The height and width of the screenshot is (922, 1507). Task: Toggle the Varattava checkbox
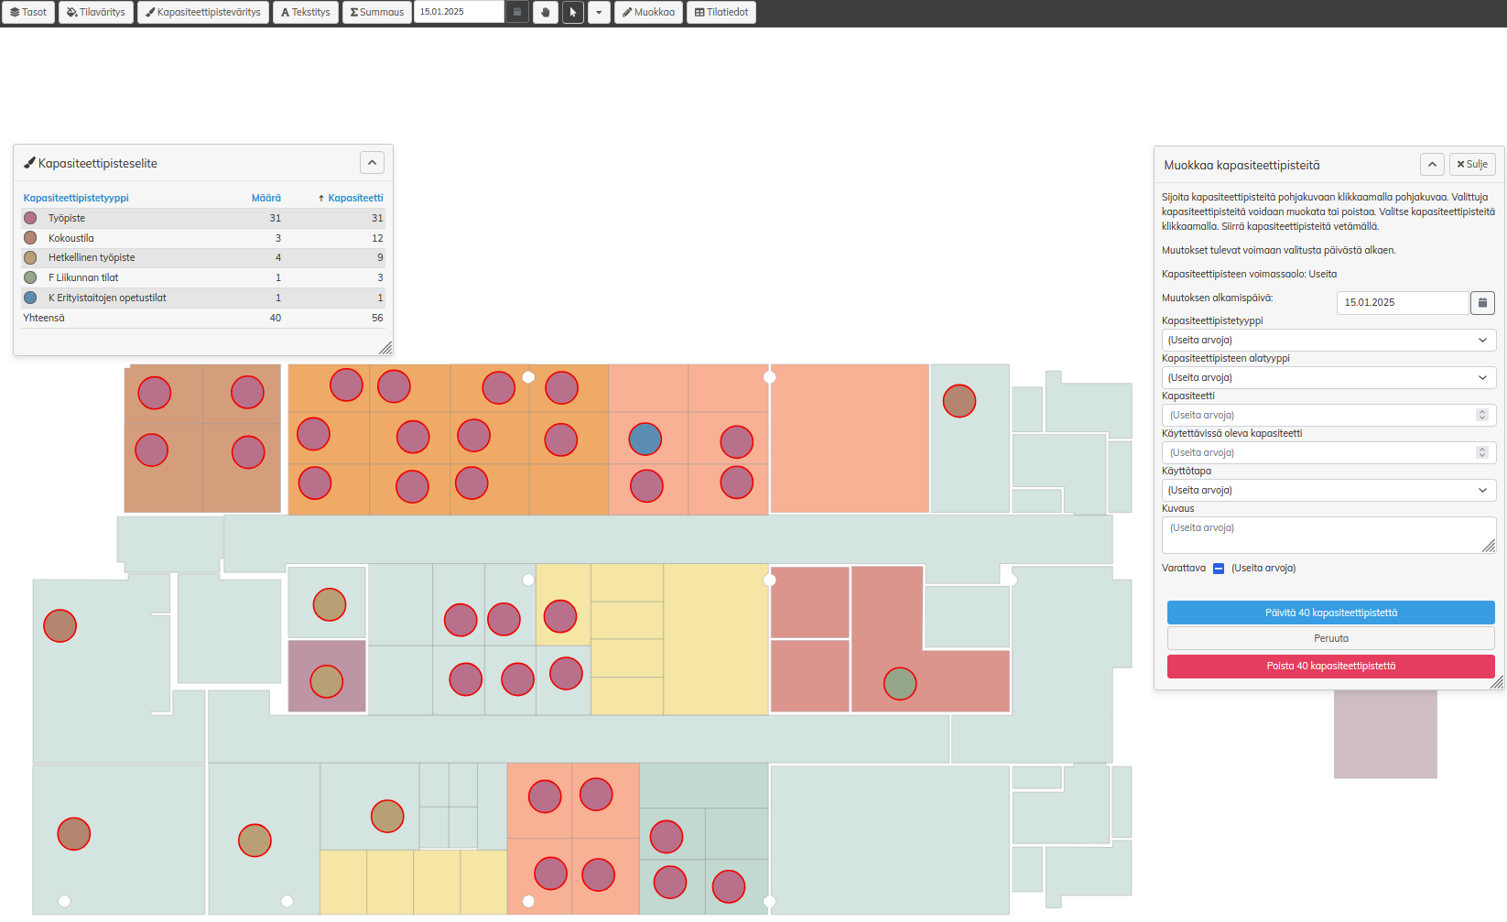coord(1219,569)
